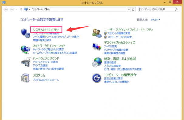184x120 pixels.
Task: Click 画面の解像度の調整 link
Action: [x=115, y=53]
